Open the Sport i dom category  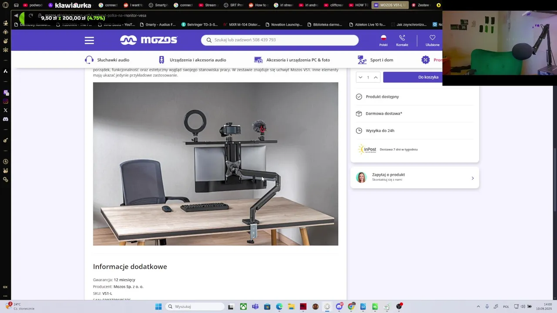pos(375,60)
